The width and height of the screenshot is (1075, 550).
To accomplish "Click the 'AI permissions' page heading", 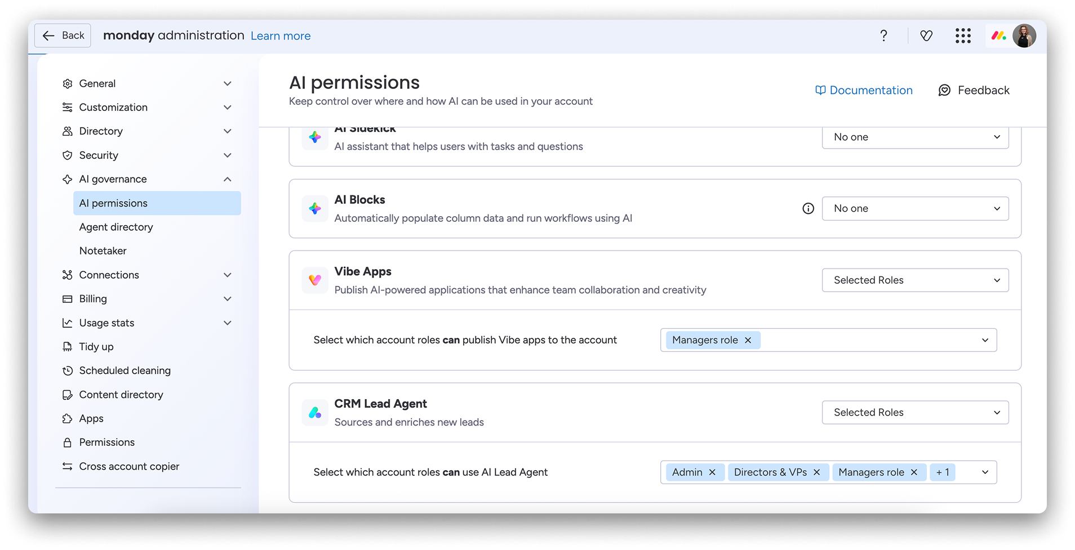I will (354, 83).
